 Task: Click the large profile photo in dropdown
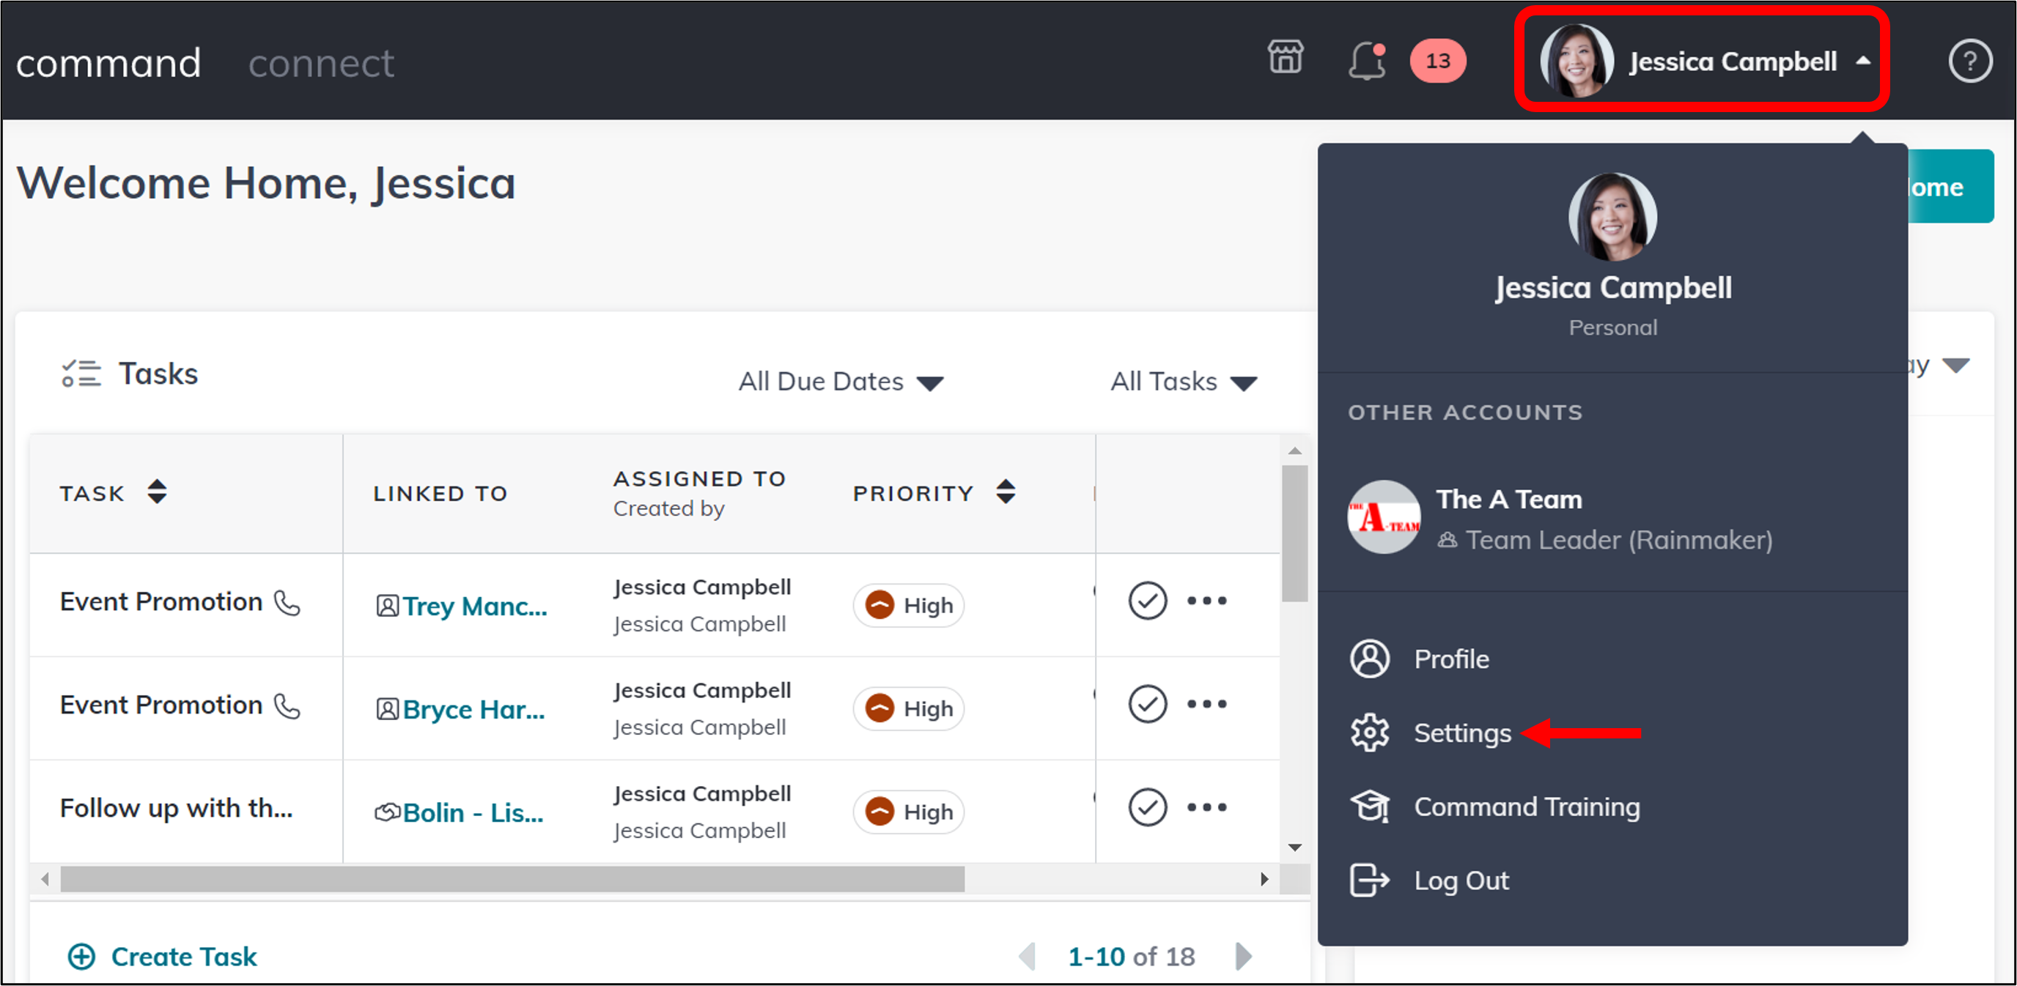(1612, 217)
